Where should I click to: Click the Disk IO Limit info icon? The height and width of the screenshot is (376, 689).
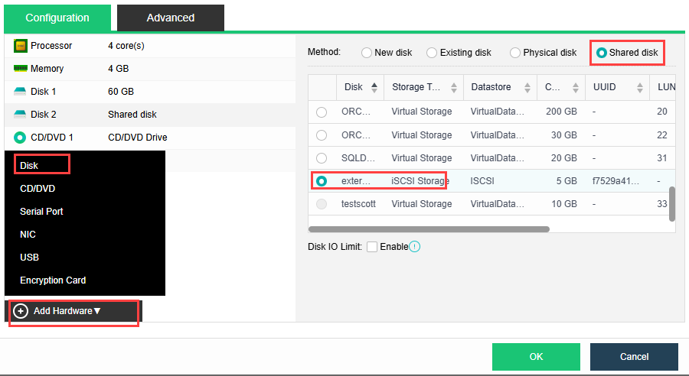coord(415,247)
